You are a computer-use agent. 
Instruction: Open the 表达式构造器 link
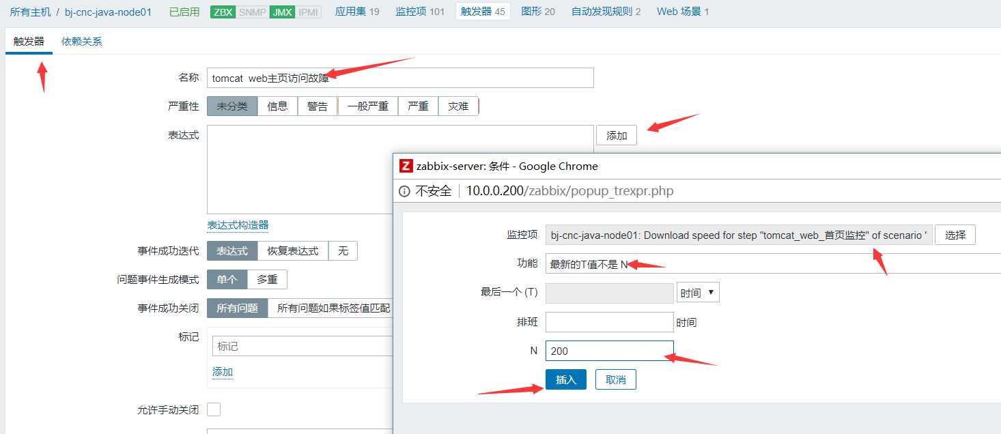(x=238, y=225)
